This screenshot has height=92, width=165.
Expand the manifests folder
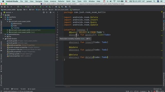(5, 17)
